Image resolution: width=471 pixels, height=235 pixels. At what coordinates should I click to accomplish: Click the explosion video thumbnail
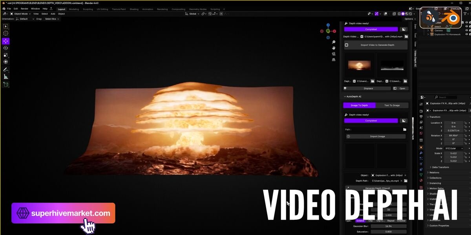tap(360, 65)
